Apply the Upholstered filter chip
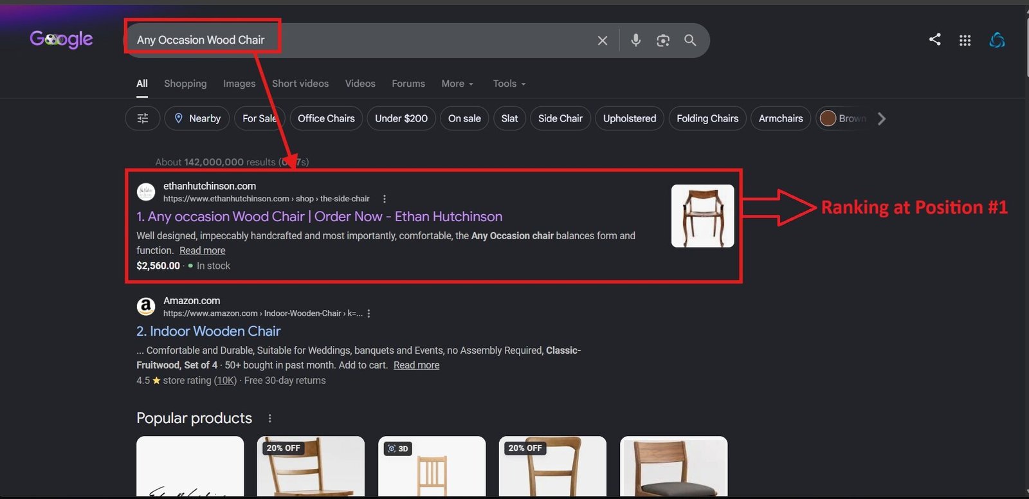This screenshot has height=499, width=1029. click(630, 118)
